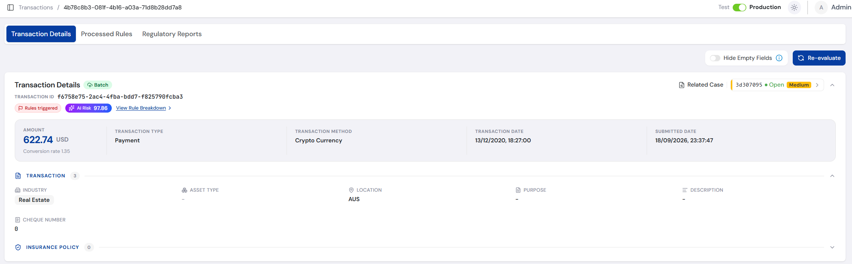
Task: Click the Transaction section document icon
Action: tap(18, 176)
